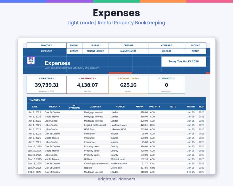Open the LEASES tab
233x186 pixels.
74,51
